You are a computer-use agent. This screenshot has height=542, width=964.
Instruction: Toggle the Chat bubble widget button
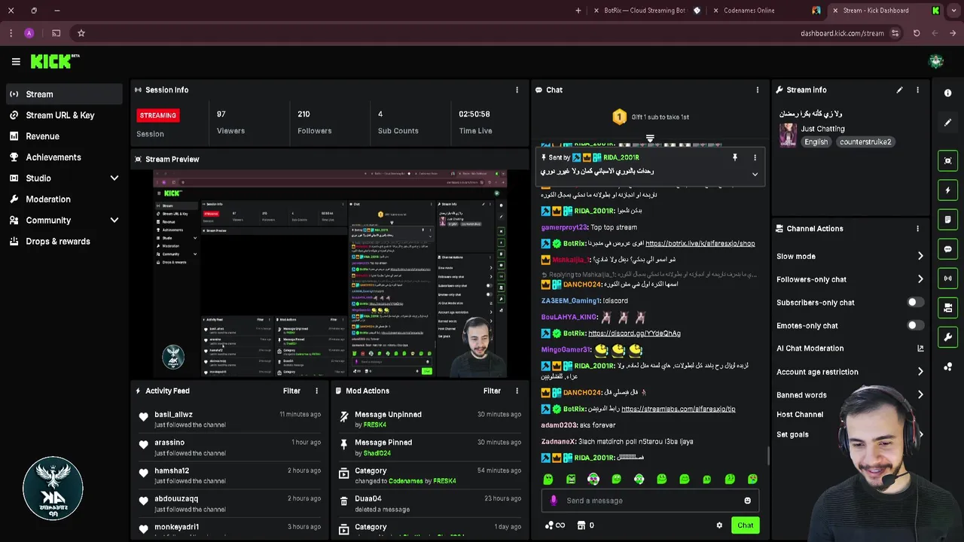[x=948, y=248]
